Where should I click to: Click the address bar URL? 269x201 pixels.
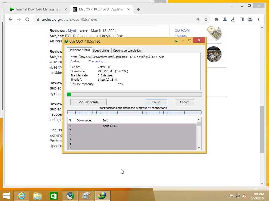(69, 19)
